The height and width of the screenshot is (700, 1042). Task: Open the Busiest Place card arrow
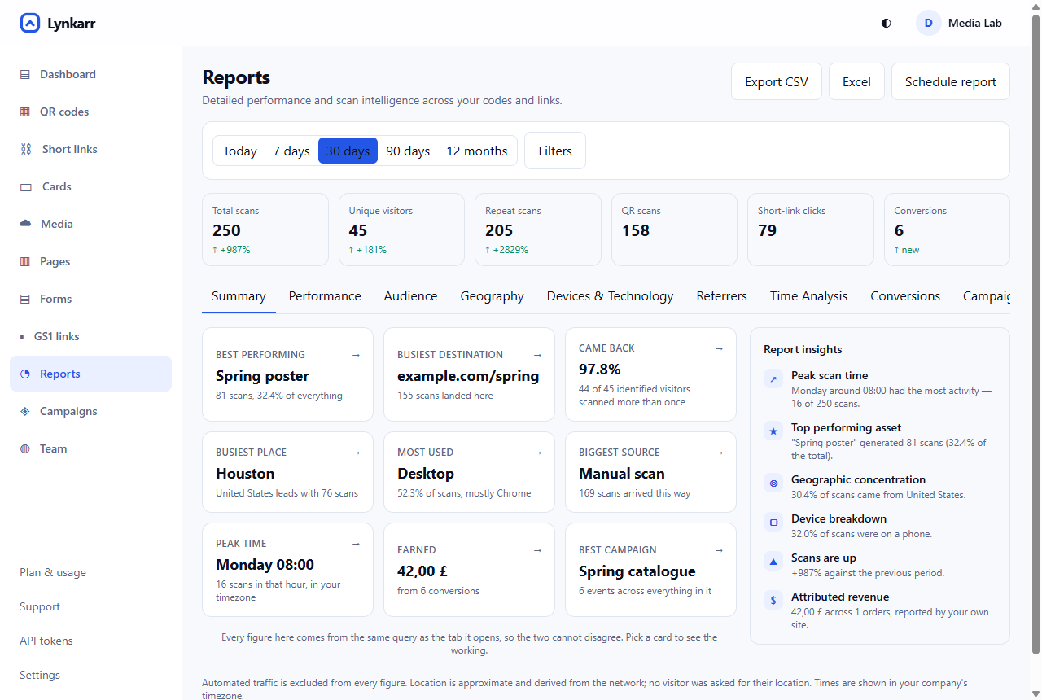click(356, 453)
